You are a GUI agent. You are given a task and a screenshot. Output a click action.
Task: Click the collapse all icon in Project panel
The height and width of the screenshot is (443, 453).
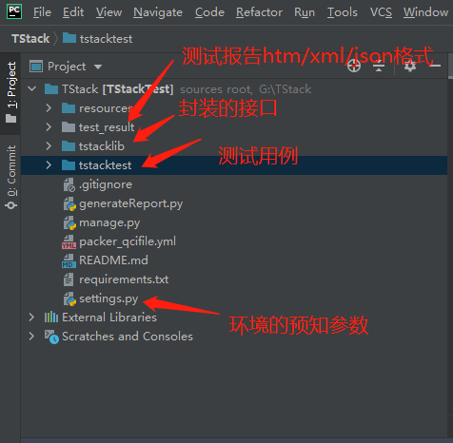point(379,67)
